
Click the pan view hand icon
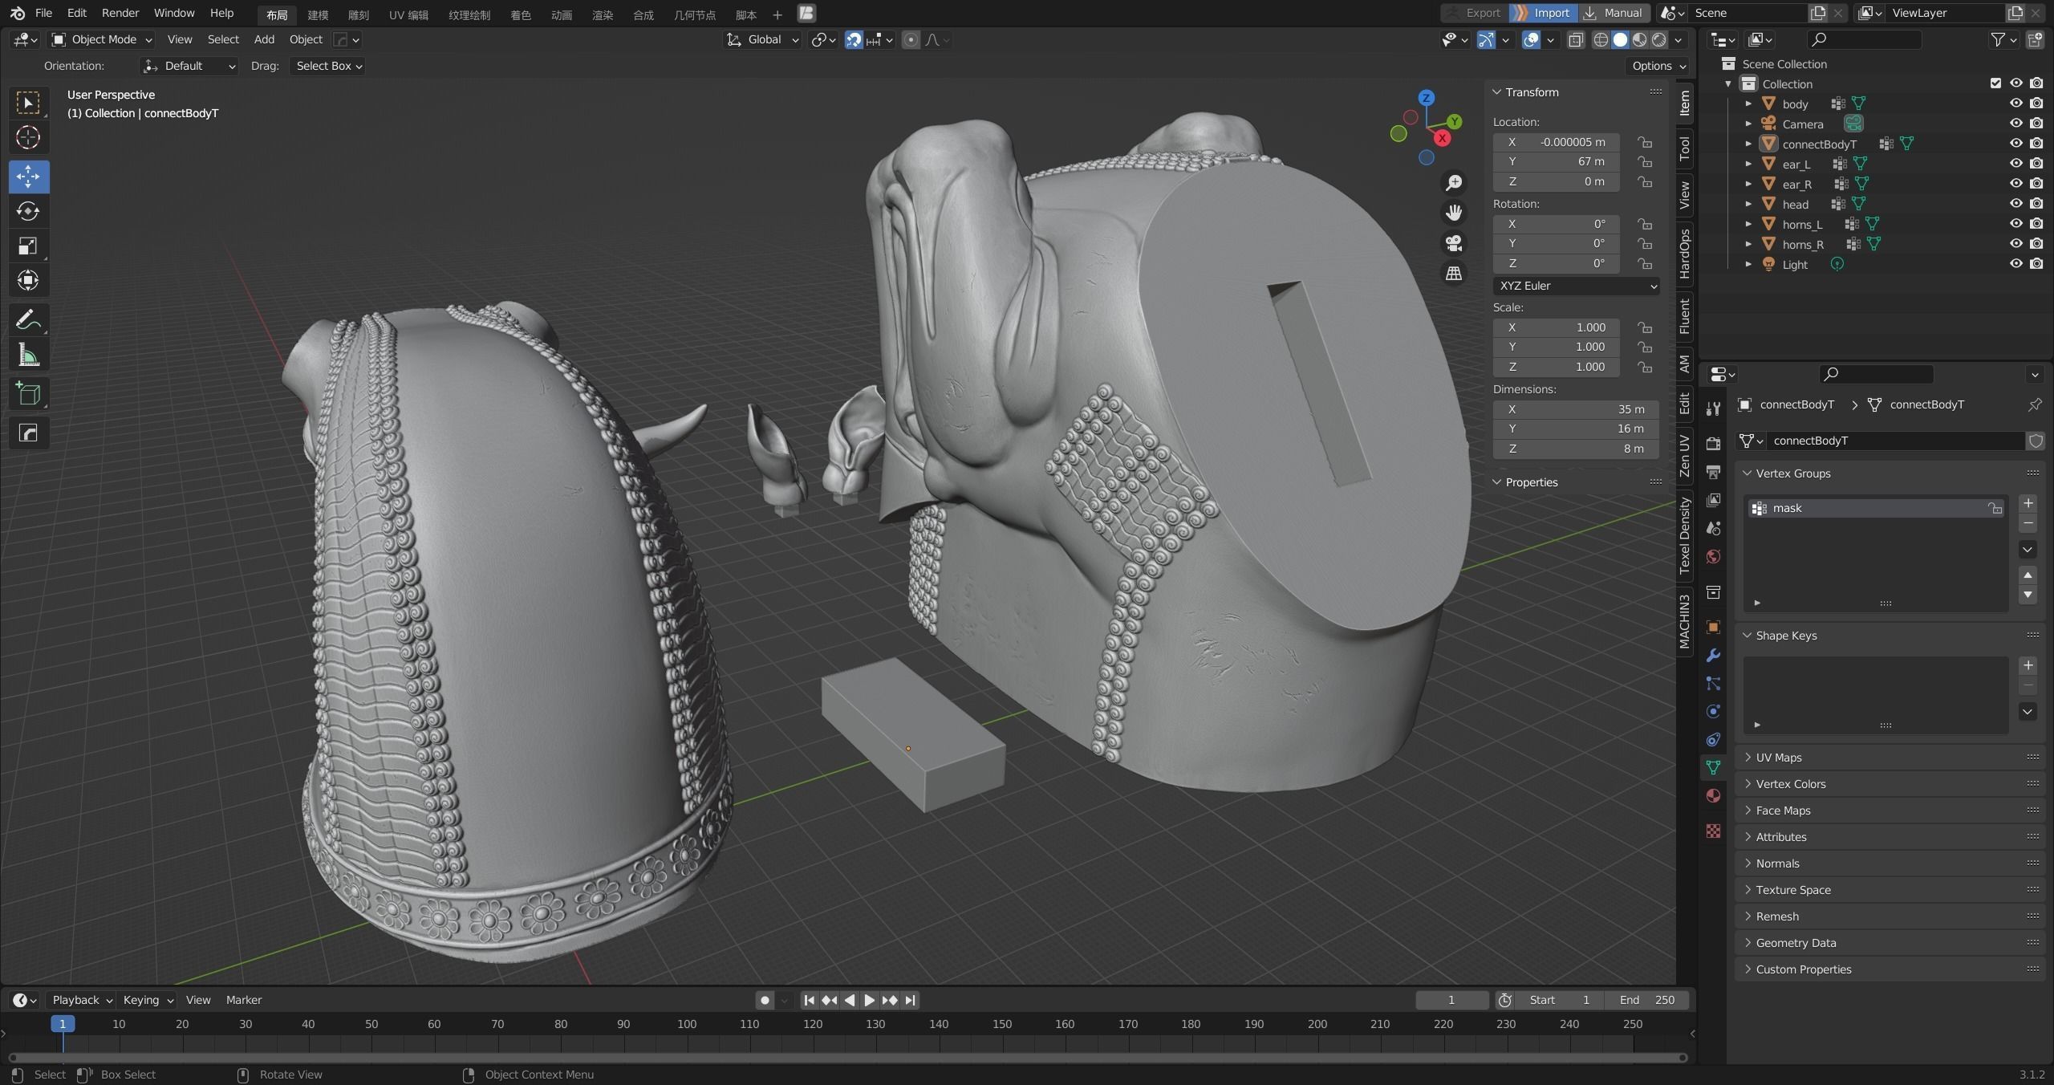pos(1453,213)
